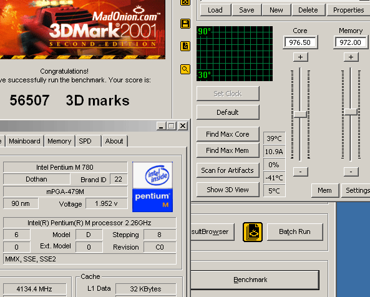Viewport: 370px width, 297px height.
Task: Maximize the CPU-Z window
Action: click(172, 126)
